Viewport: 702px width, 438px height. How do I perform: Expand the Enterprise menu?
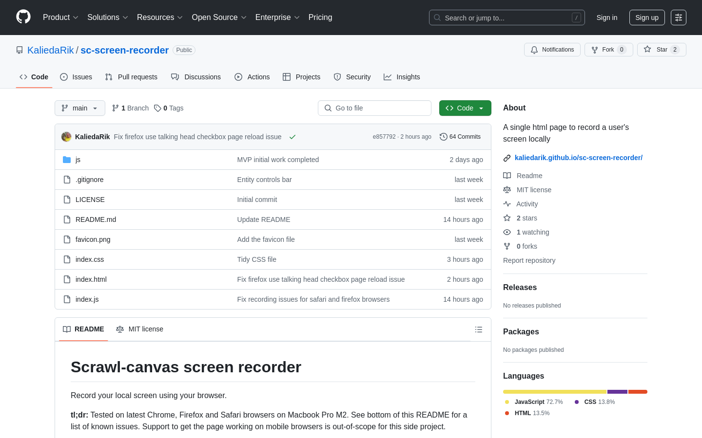277,18
